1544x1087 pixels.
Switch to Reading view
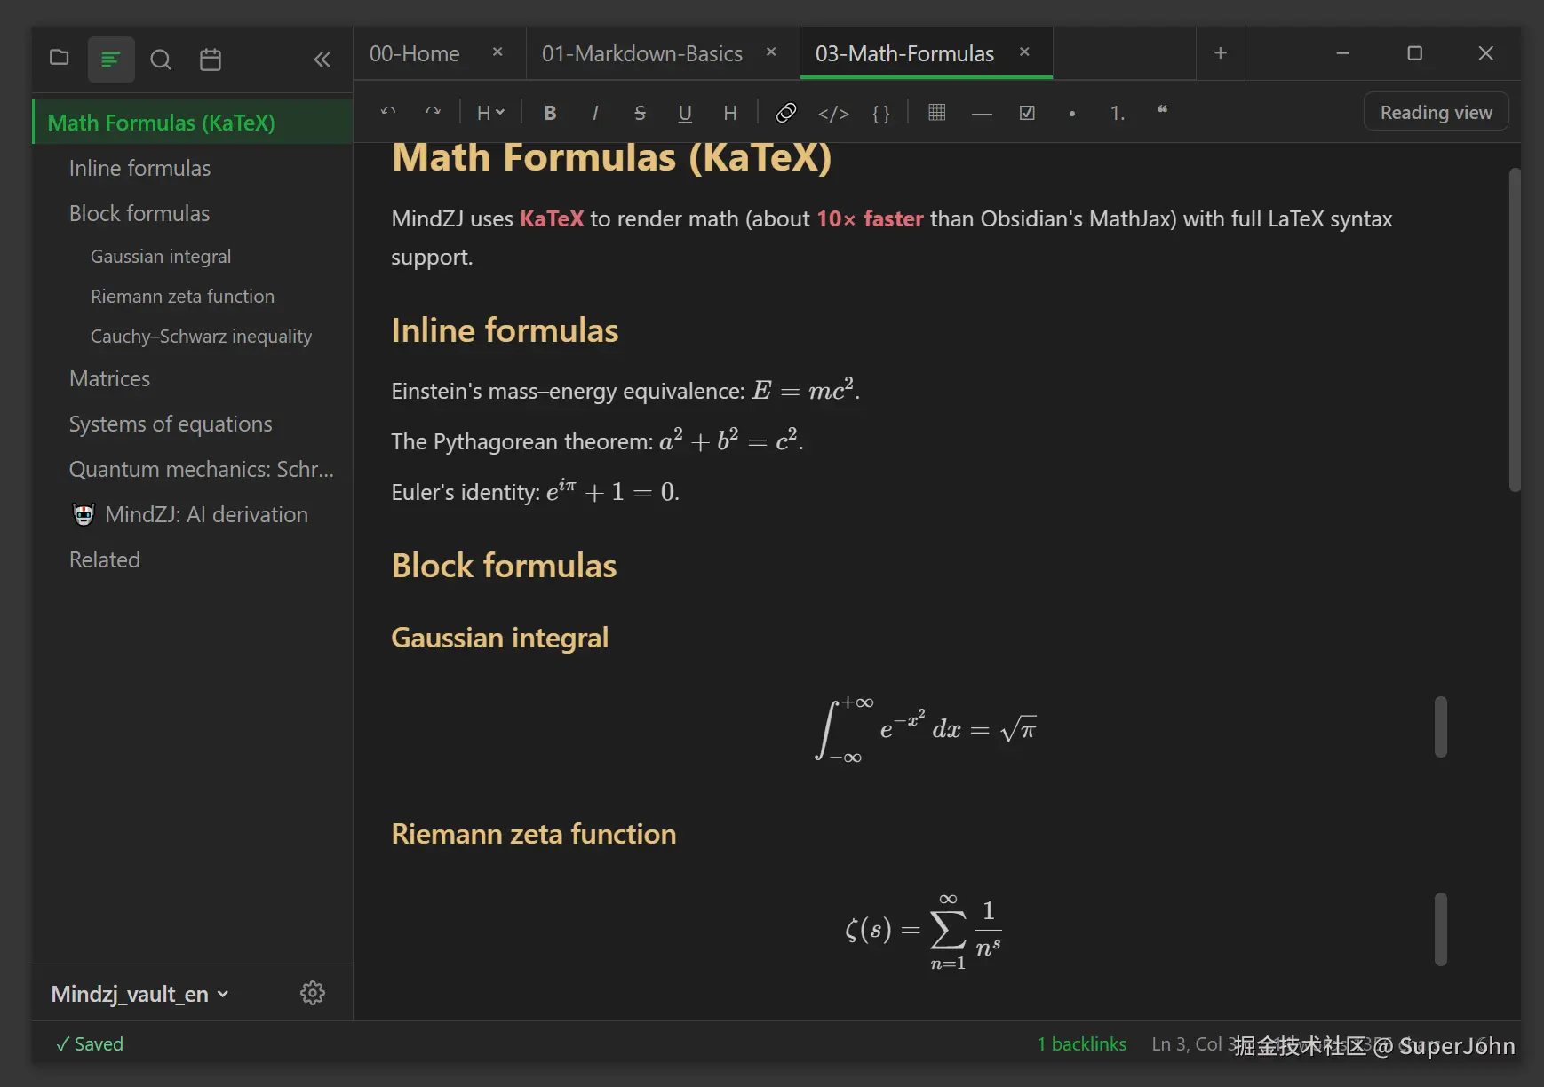point(1436,112)
